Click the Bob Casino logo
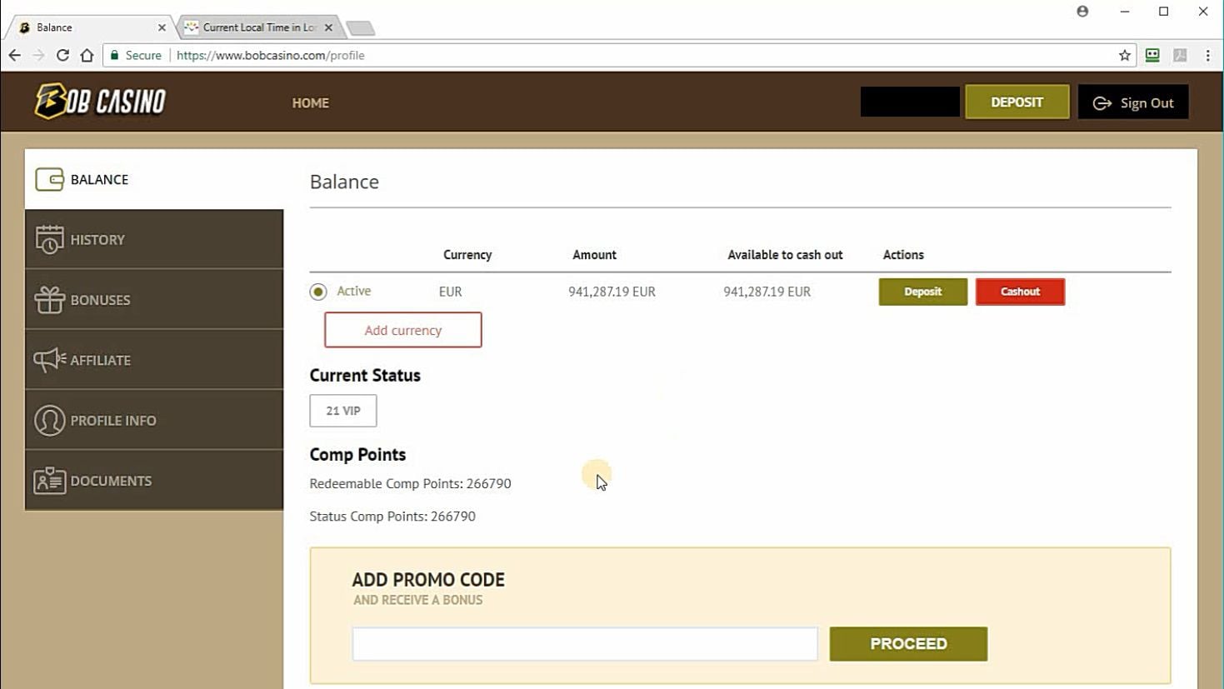This screenshot has height=689, width=1224. pyautogui.click(x=100, y=102)
